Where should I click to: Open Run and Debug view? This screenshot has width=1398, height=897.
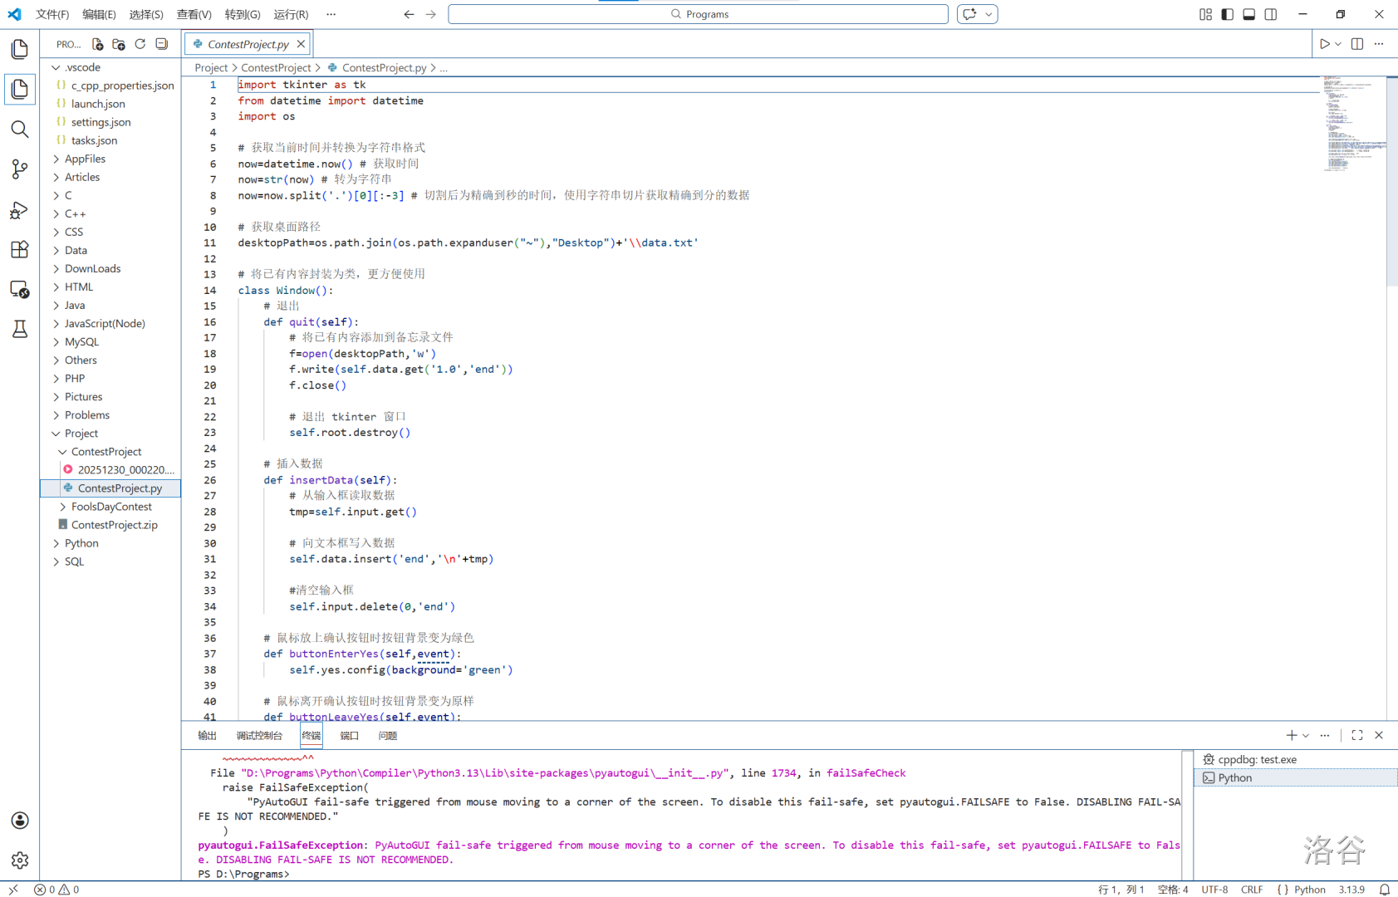coord(19,210)
